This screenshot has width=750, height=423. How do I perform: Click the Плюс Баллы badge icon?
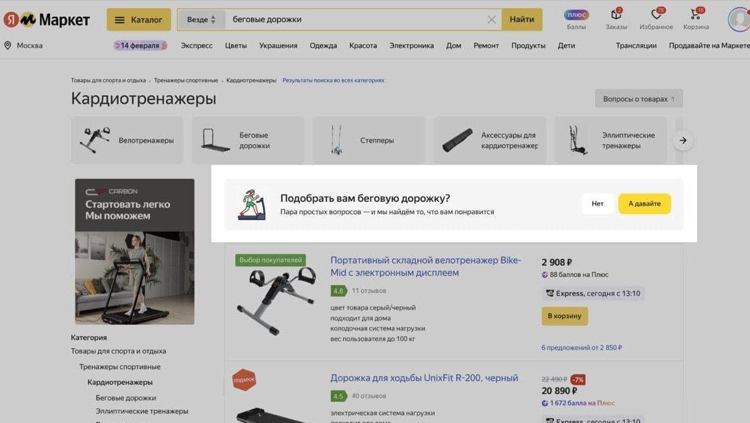point(576,15)
